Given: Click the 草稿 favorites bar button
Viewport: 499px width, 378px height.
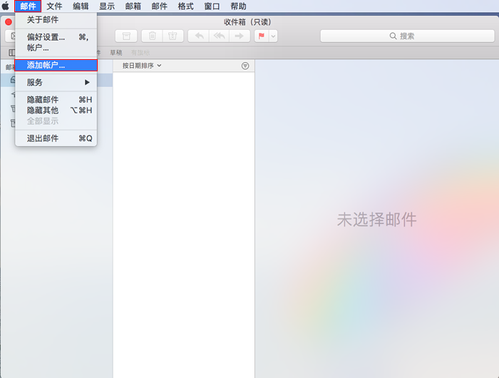Looking at the screenshot, I should pos(115,53).
